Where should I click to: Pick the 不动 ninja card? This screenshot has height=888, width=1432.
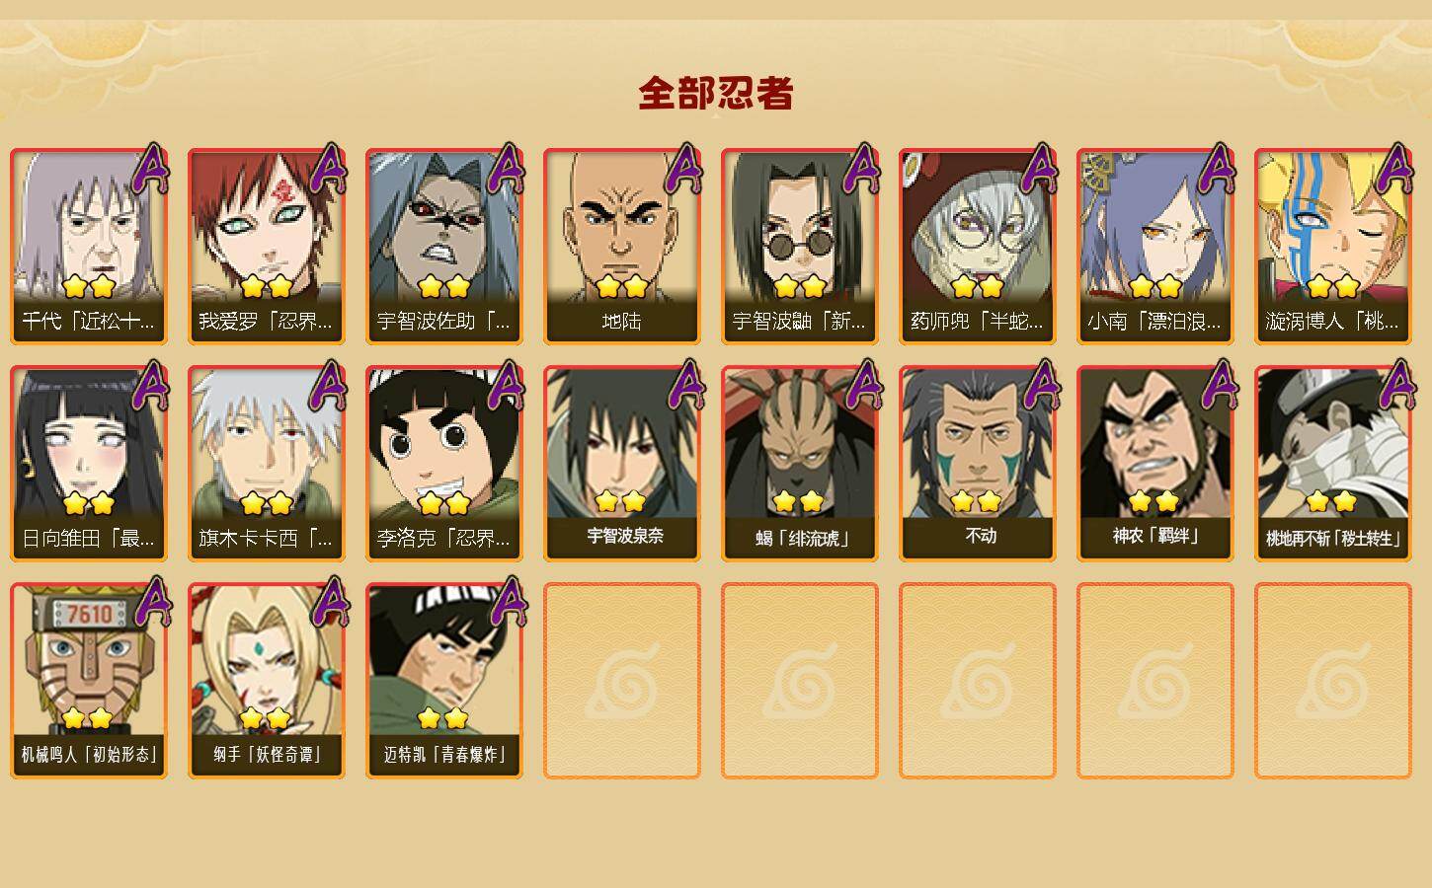click(978, 464)
